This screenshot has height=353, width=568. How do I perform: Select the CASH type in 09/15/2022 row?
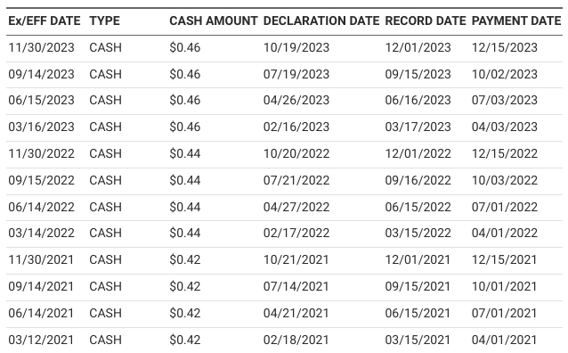coord(105,180)
